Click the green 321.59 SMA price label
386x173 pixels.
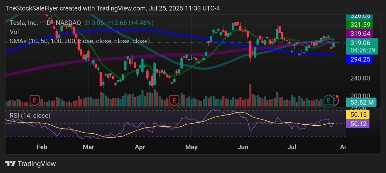pos(360,24)
